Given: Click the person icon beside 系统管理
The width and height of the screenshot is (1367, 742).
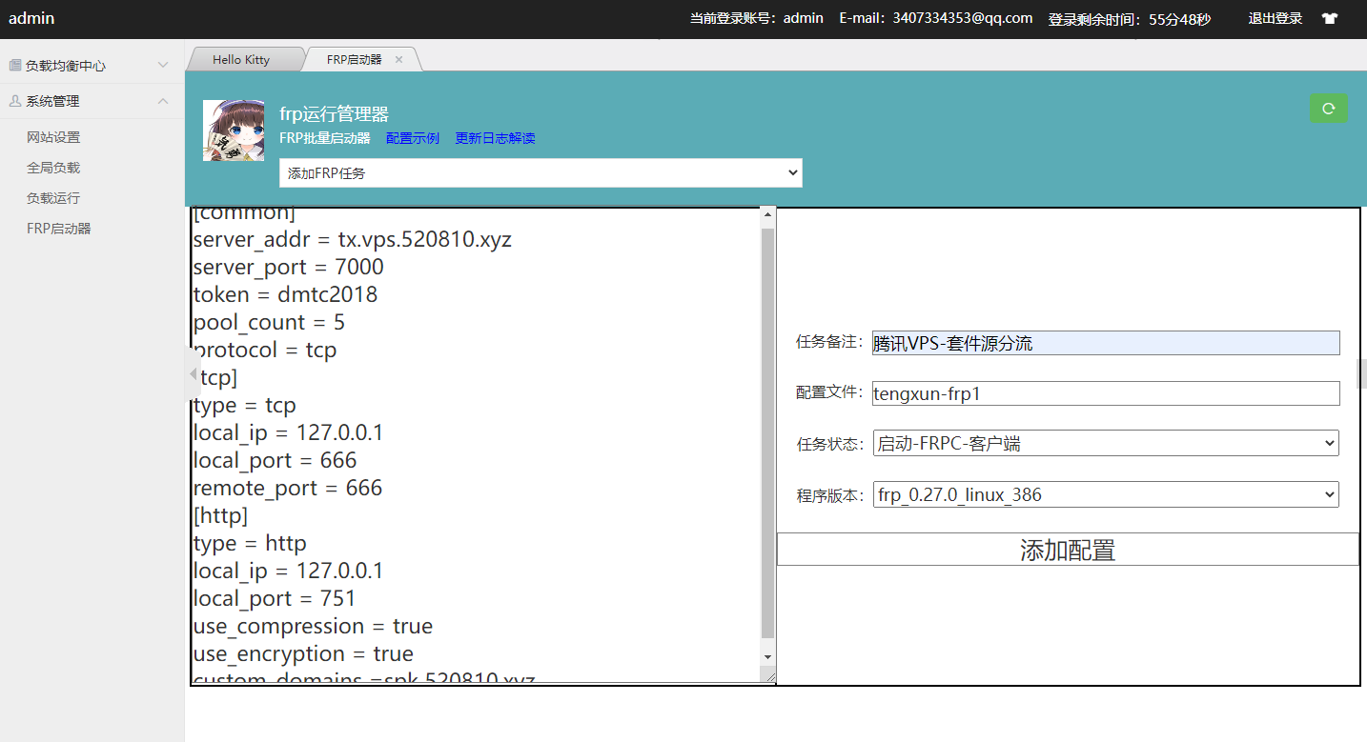Looking at the screenshot, I should point(13,100).
